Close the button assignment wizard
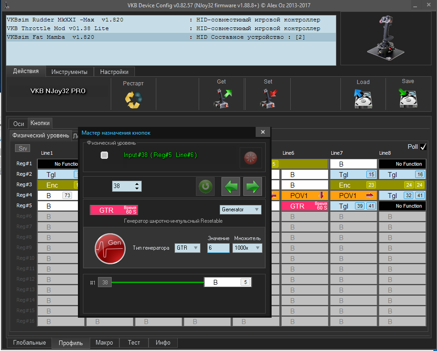 [x=262, y=132]
